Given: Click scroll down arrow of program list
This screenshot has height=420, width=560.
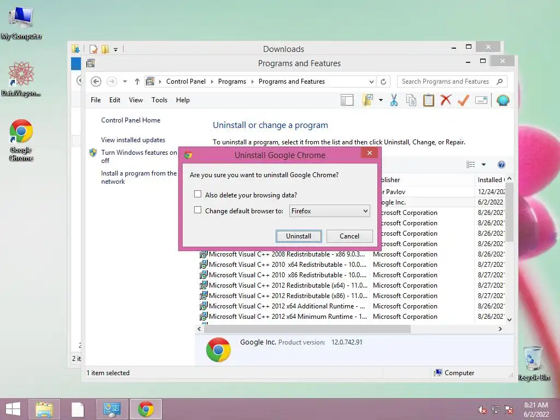Looking at the screenshot, I should 510,320.
